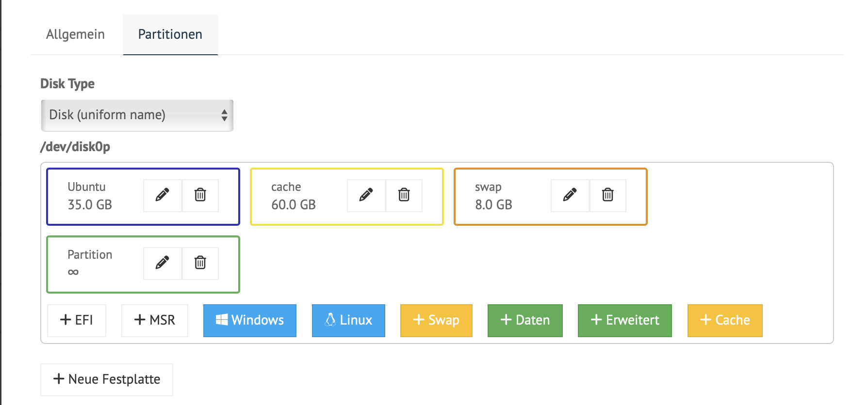
Task: Edit the Ubuntu partition with pencil icon
Action: pos(163,195)
